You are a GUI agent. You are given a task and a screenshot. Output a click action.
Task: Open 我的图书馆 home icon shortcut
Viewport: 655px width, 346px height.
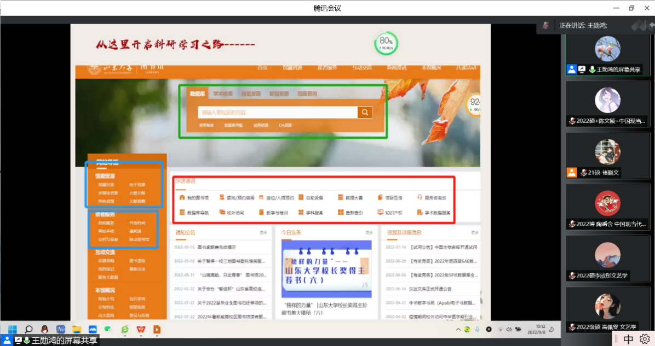pyautogui.click(x=182, y=197)
